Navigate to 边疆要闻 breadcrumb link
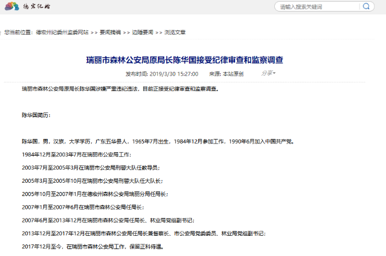 pos(142,32)
